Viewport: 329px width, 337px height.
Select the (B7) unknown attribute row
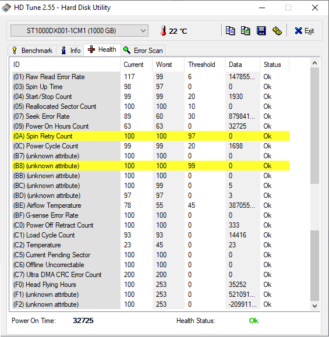[151, 156]
